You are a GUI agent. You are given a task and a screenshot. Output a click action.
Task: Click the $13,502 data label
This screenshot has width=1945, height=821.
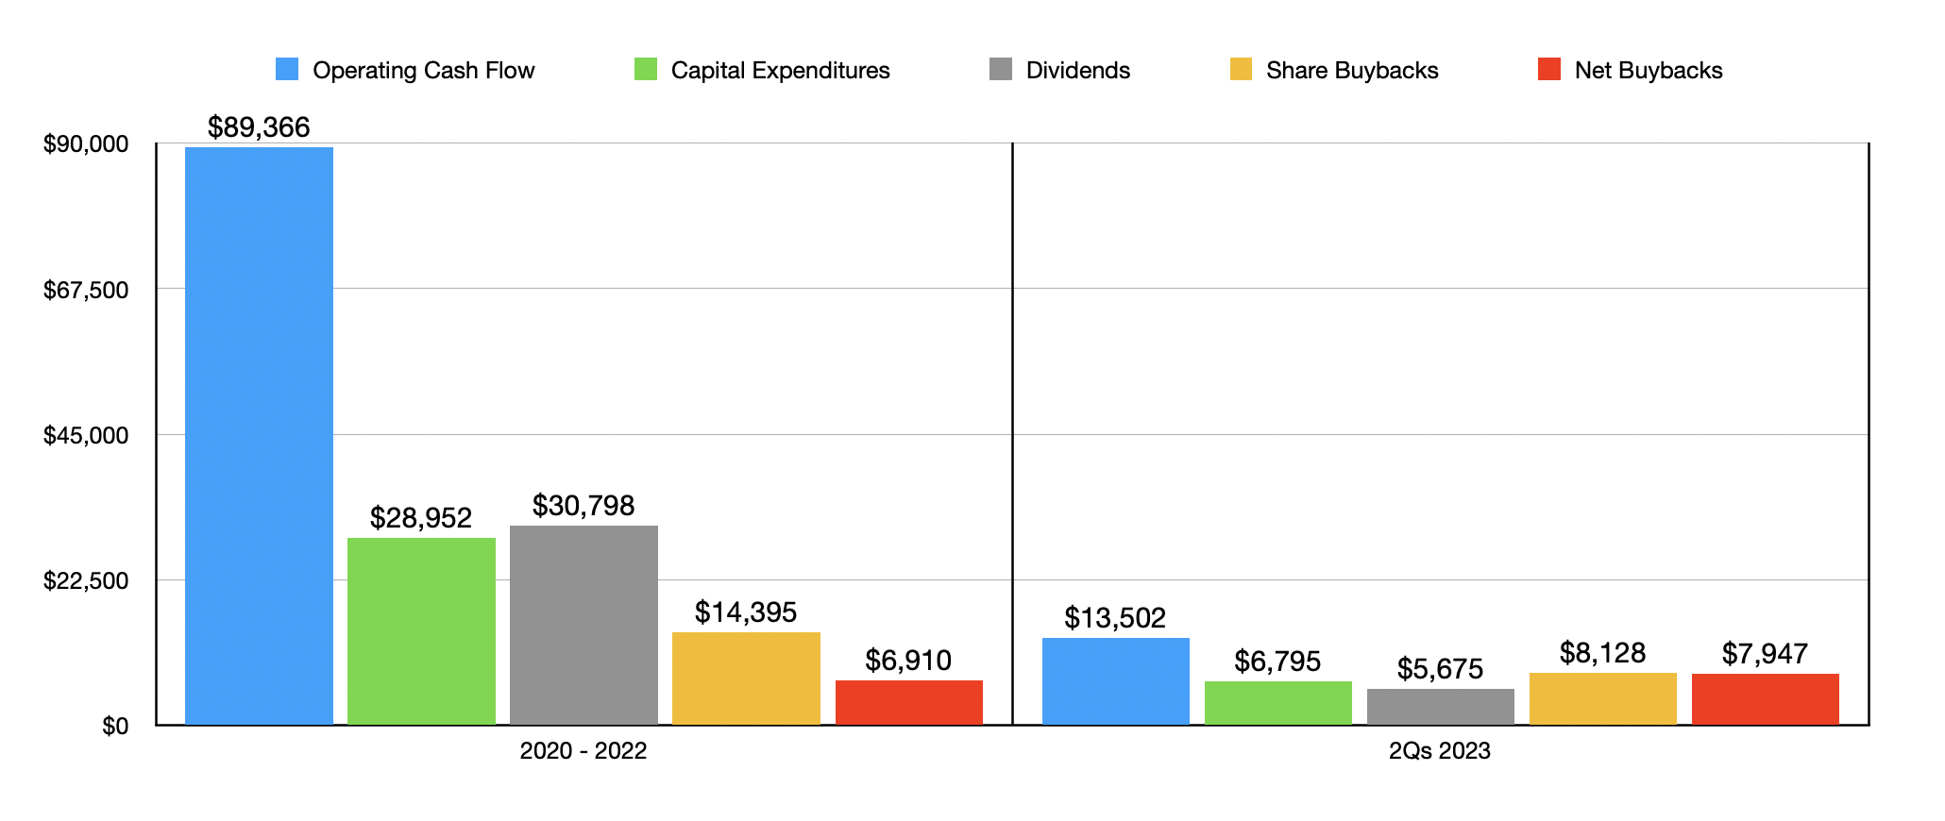[x=1115, y=618]
